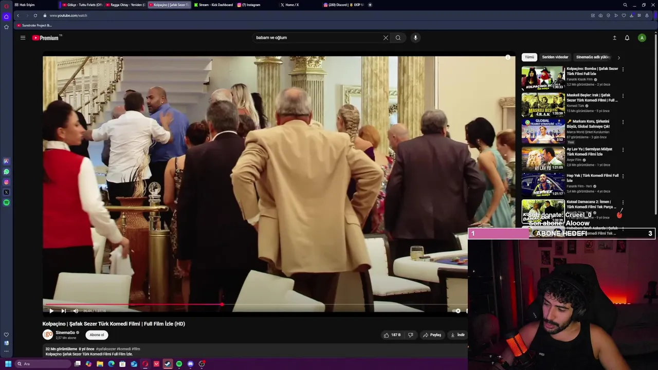658x370 pixels.
Task: Play the paused video
Action: tap(51, 311)
